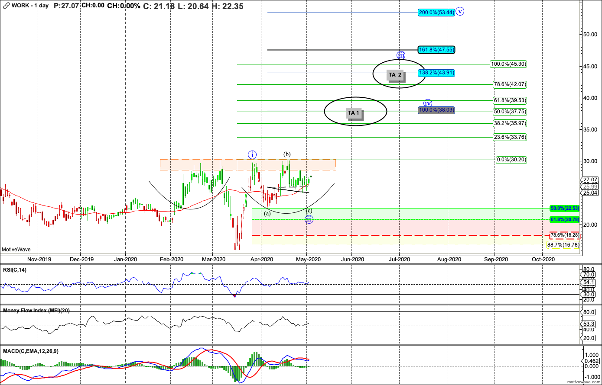
Task: Select the (a) corrective wave label
Action: point(267,213)
